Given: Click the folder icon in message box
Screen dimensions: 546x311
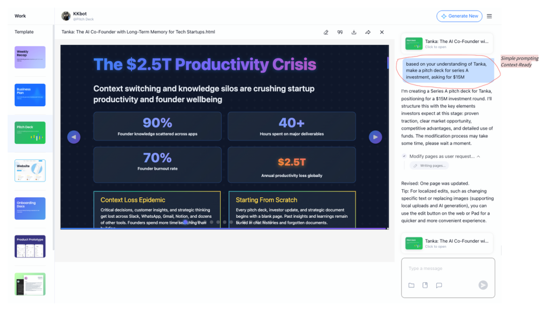Looking at the screenshot, I should coord(411,285).
